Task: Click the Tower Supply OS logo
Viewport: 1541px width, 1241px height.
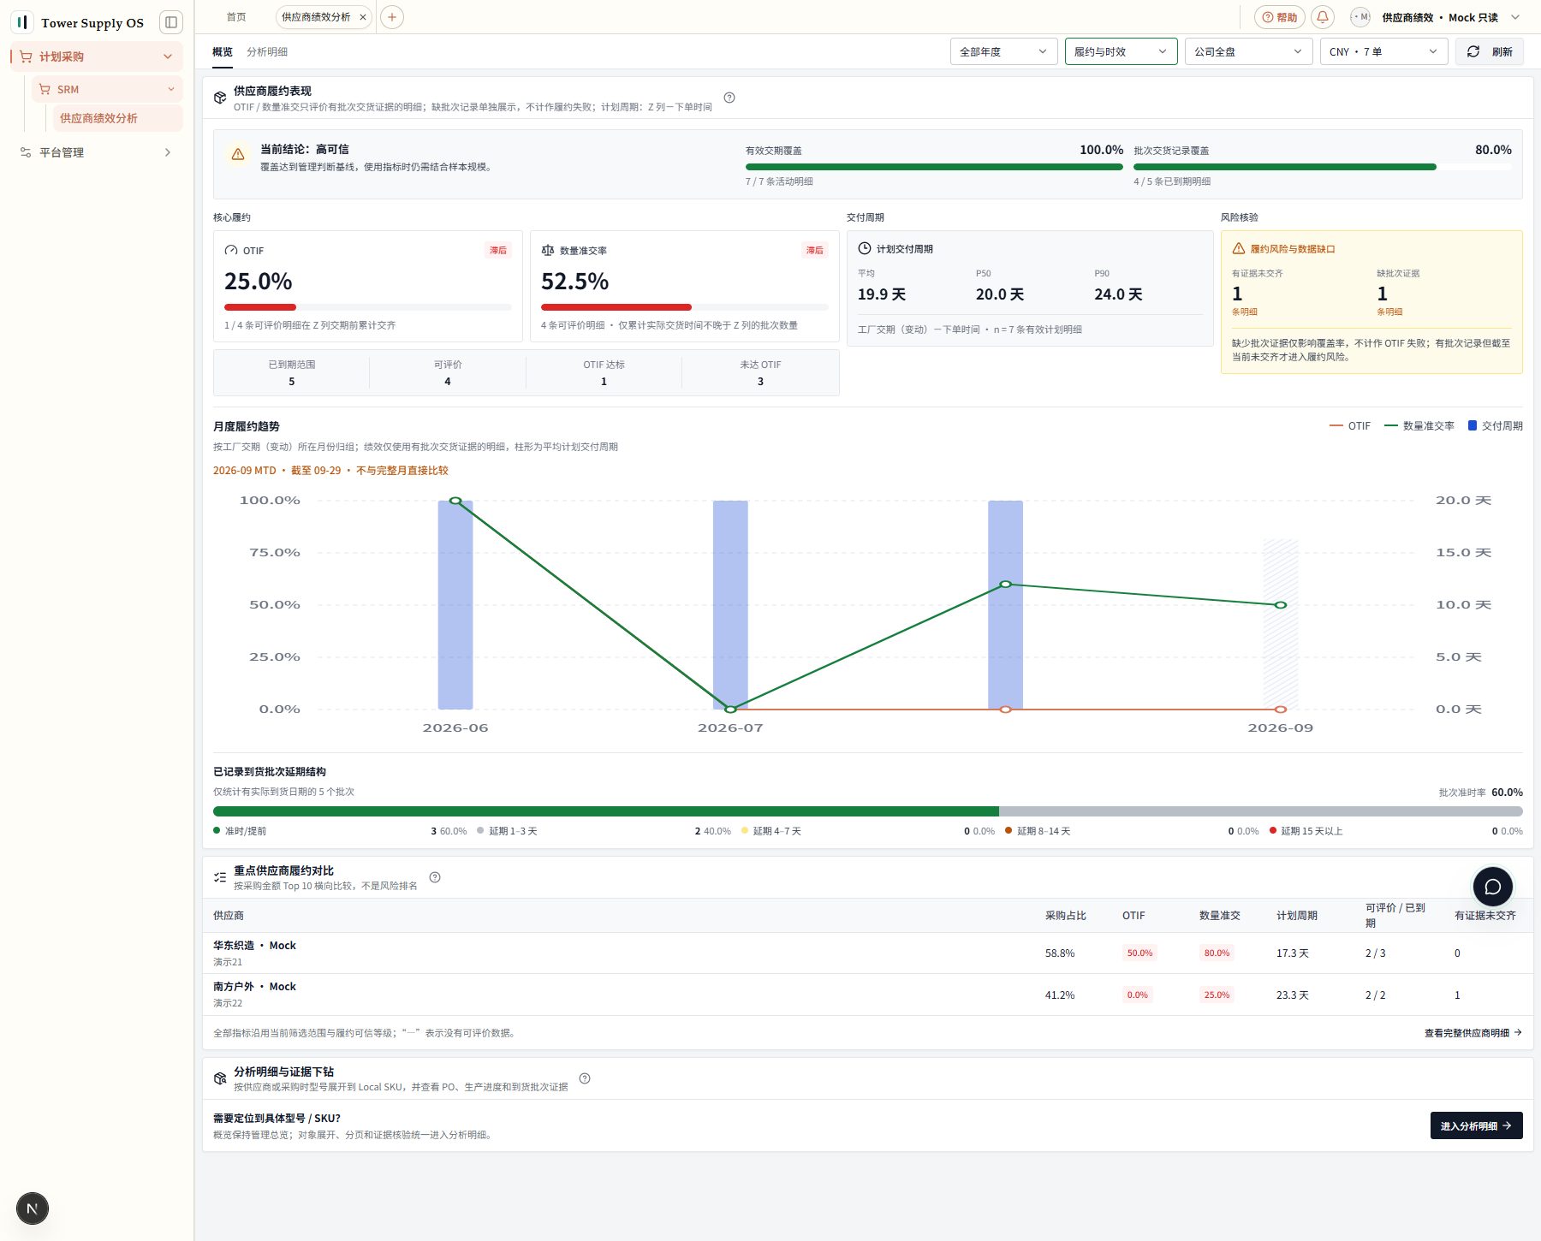Action: [x=23, y=22]
